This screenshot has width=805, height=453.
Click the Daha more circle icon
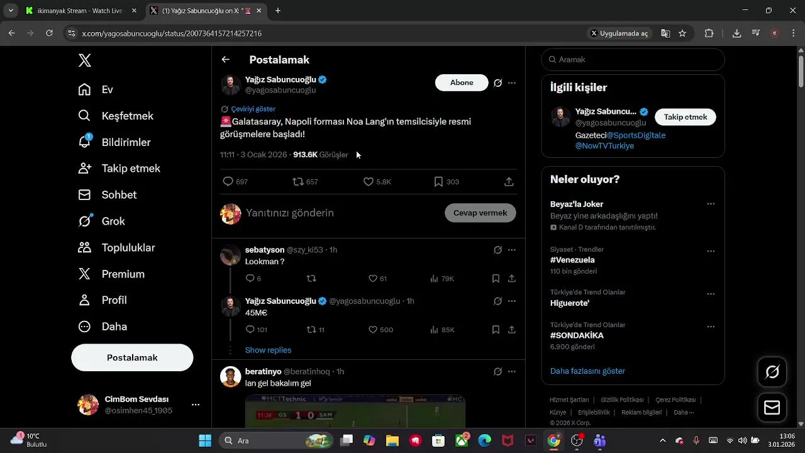pyautogui.click(x=84, y=327)
